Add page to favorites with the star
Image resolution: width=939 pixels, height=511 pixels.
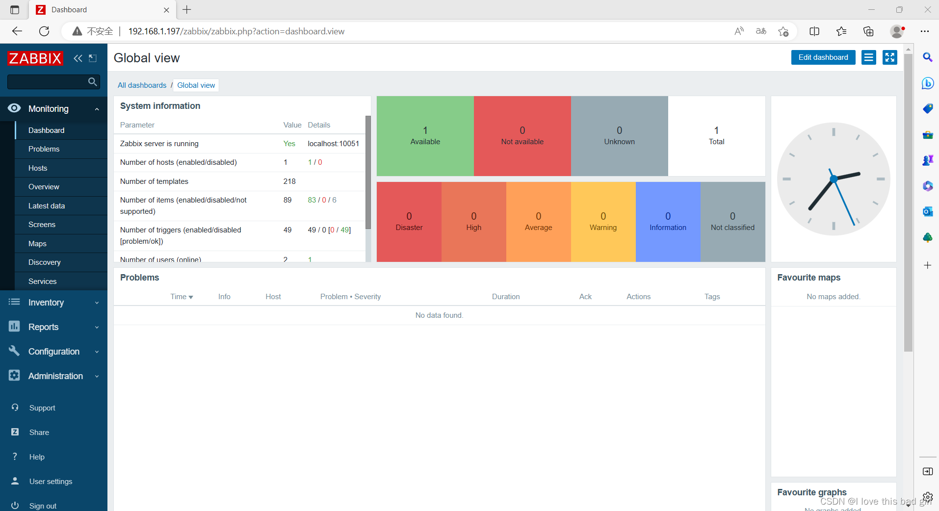[783, 31]
